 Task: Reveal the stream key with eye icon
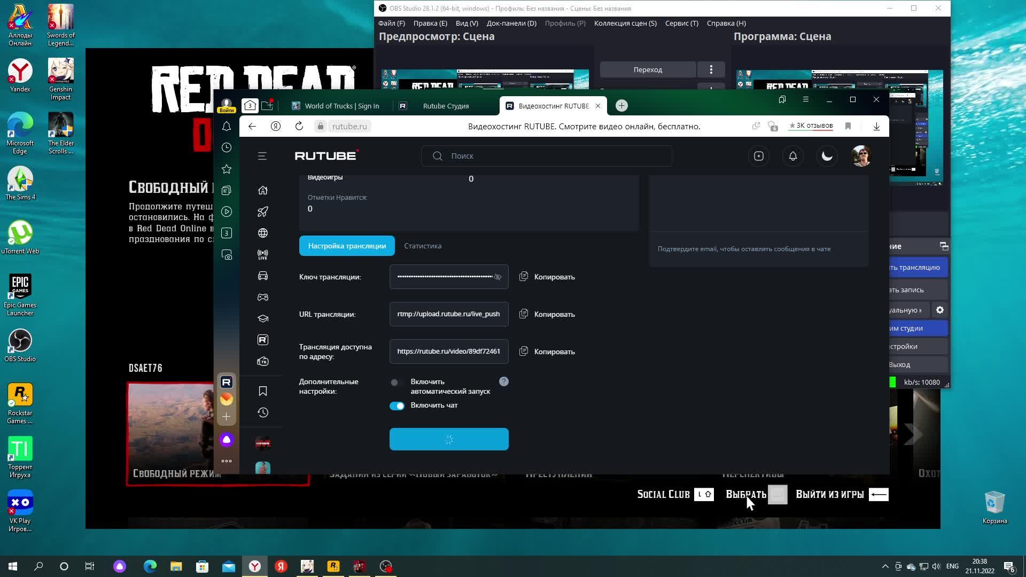tap(498, 277)
